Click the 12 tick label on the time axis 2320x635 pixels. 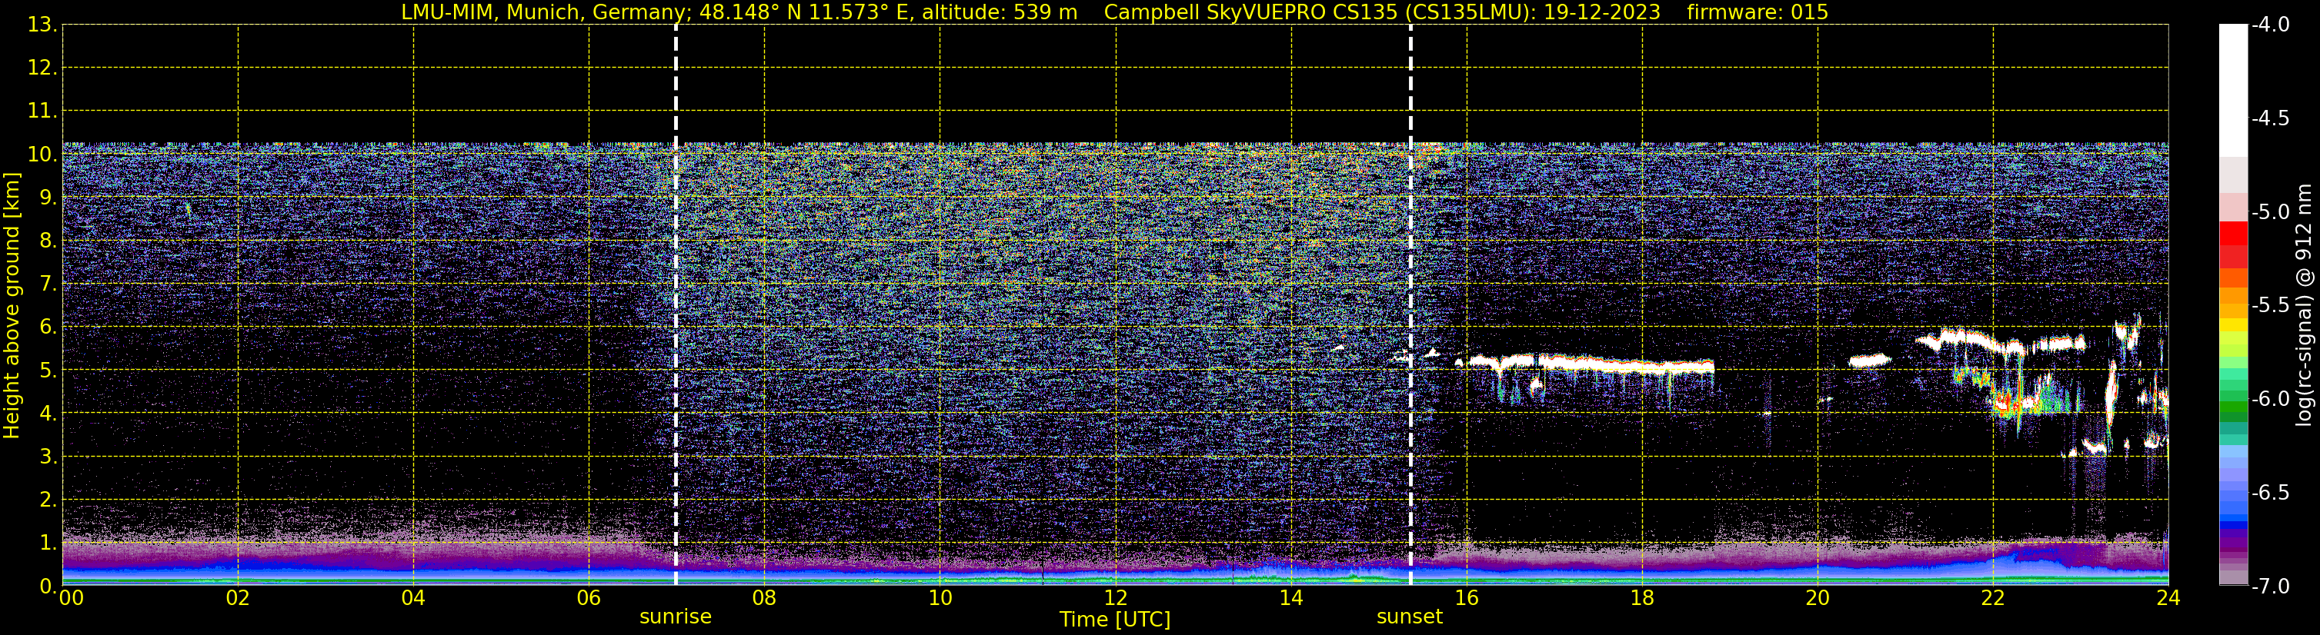click(x=1116, y=598)
